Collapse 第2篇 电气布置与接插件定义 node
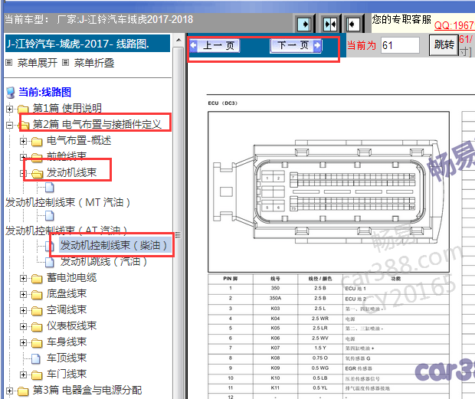 pyautogui.click(x=9, y=125)
